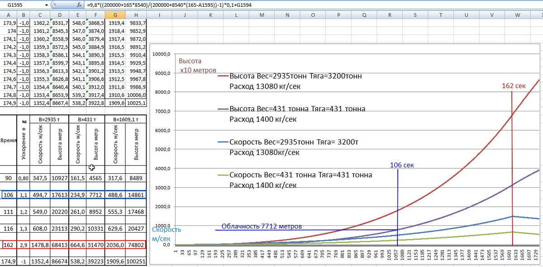The height and width of the screenshot is (267, 543).
Task: Select time cell 162 in red-outlined row
Action: pyautogui.click(x=9, y=245)
